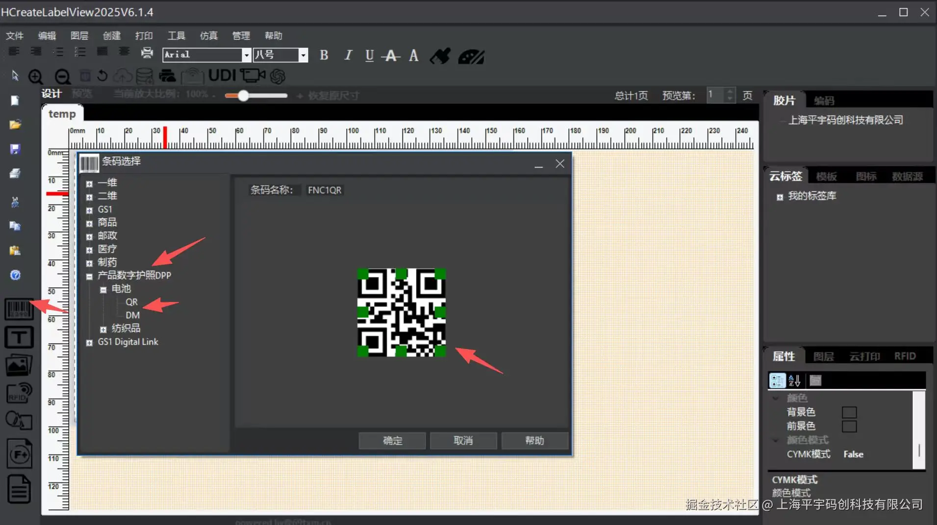937x525 pixels.
Task: Click the 背景色 color swatch
Action: (849, 412)
